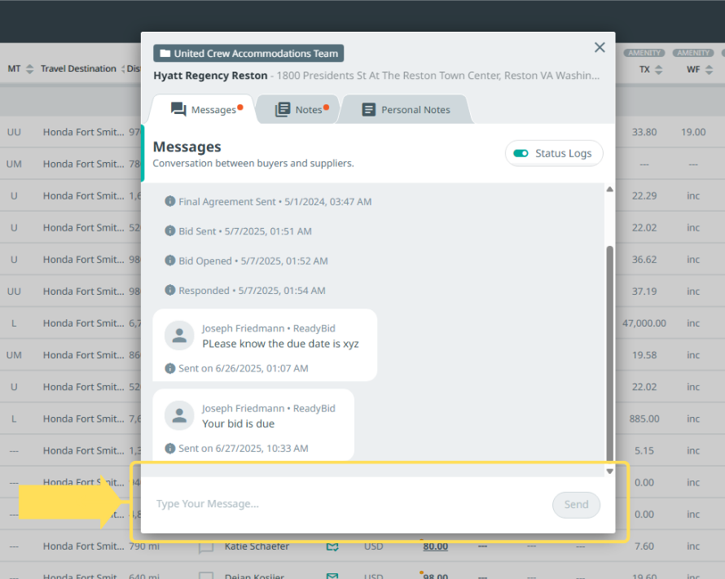
Task: Click info icon beside Responded log
Action: click(x=170, y=290)
